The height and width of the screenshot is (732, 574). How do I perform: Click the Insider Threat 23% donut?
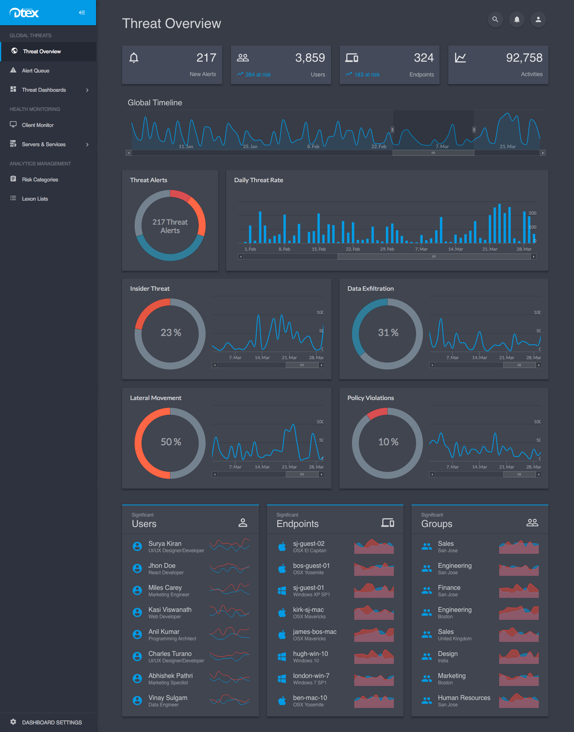pos(170,334)
